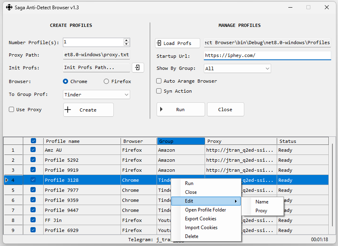Click the Profiles folder path field

pyautogui.click(x=267, y=43)
